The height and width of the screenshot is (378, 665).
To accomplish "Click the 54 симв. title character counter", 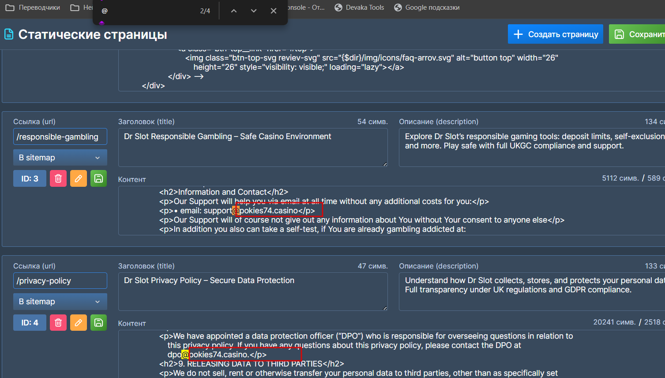I will click(372, 121).
